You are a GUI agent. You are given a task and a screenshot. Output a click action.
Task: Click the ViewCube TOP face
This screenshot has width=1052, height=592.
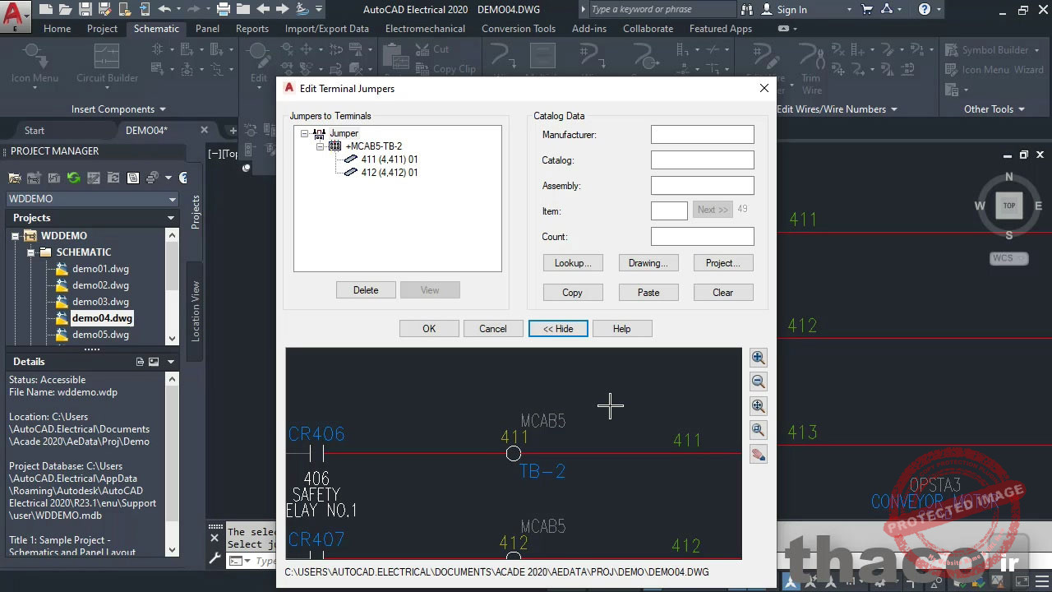tap(1008, 206)
